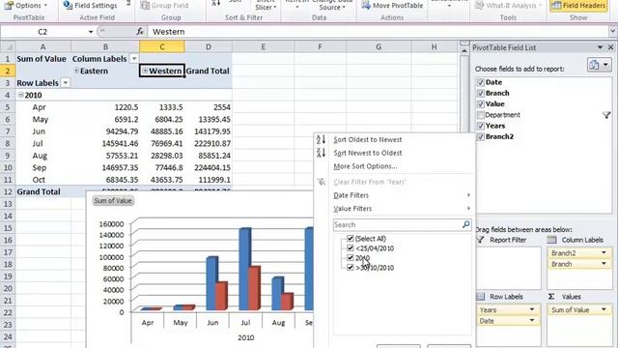Screen dimensions: 618x348
Task: Expand the Eastern column group
Action: pos(76,71)
